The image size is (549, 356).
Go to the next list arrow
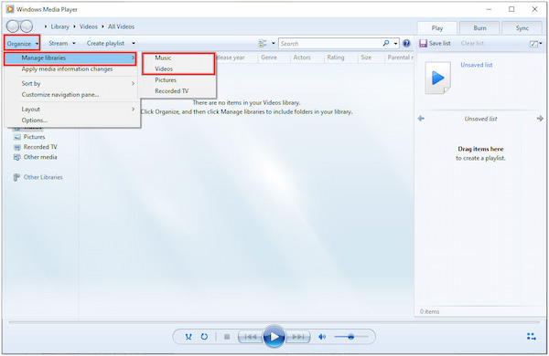(x=540, y=119)
